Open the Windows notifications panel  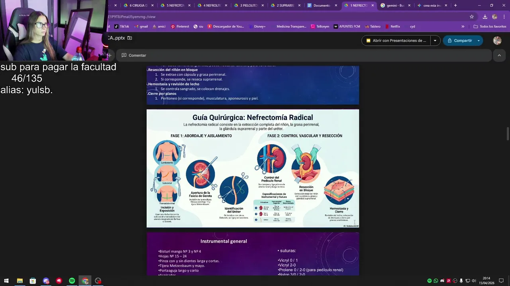(x=501, y=281)
